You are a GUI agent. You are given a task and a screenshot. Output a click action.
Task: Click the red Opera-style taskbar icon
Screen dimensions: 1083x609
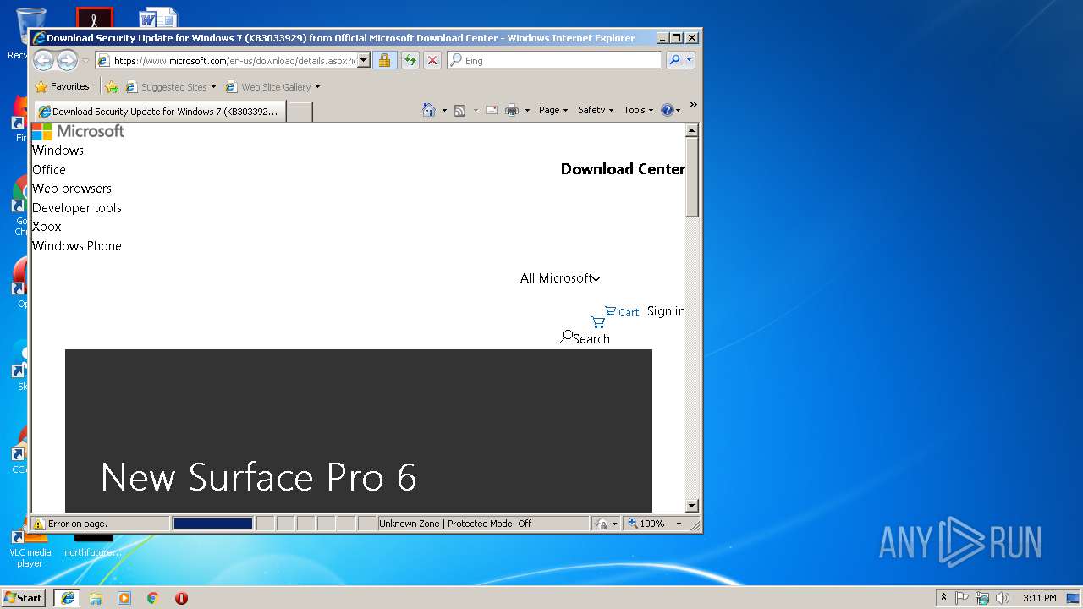pyautogui.click(x=181, y=598)
